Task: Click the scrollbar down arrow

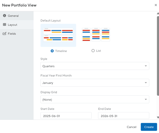Action: click(158, 117)
